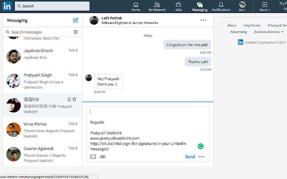Open the Jobs section
Screen dimensions: 287x179
tap(178, 6)
